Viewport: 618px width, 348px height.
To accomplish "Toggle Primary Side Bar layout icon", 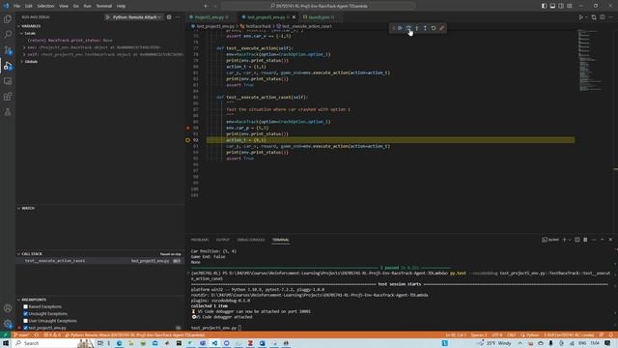I will (x=544, y=6).
